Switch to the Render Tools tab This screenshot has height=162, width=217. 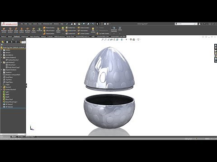point(70,36)
